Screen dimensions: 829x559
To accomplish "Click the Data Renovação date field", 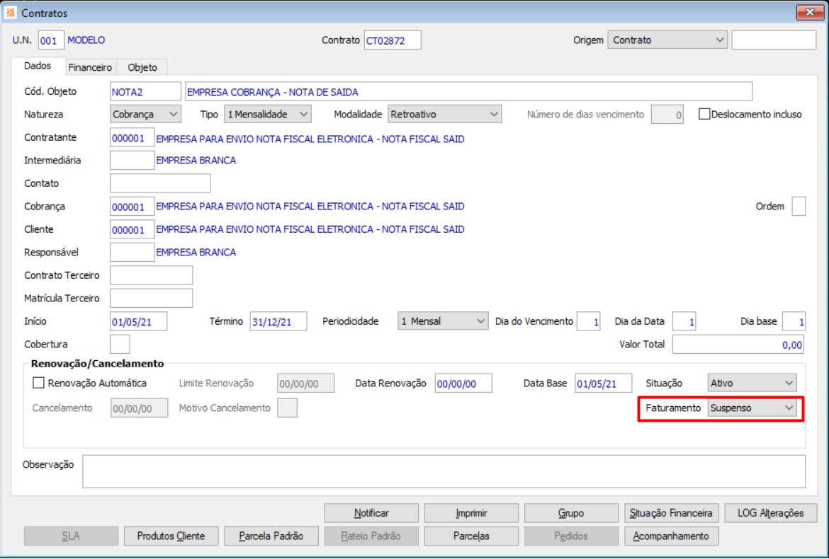I will (x=463, y=384).
